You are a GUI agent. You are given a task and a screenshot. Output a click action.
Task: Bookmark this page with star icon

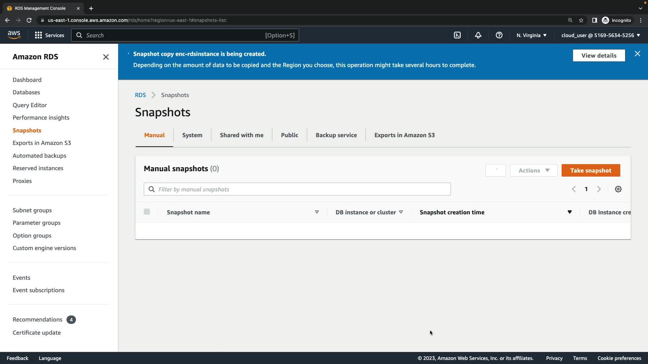(x=581, y=20)
